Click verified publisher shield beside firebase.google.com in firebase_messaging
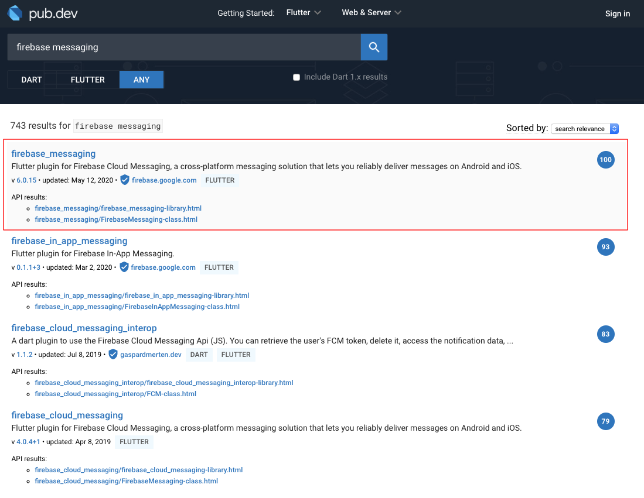Viewport: 644px width, 498px height. point(125,180)
